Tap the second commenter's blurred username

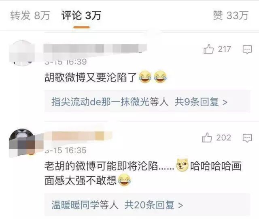(x=78, y=136)
